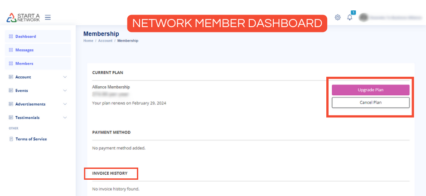Expand the Account chevron in sidebar
The height and width of the screenshot is (196, 426).
click(x=65, y=77)
